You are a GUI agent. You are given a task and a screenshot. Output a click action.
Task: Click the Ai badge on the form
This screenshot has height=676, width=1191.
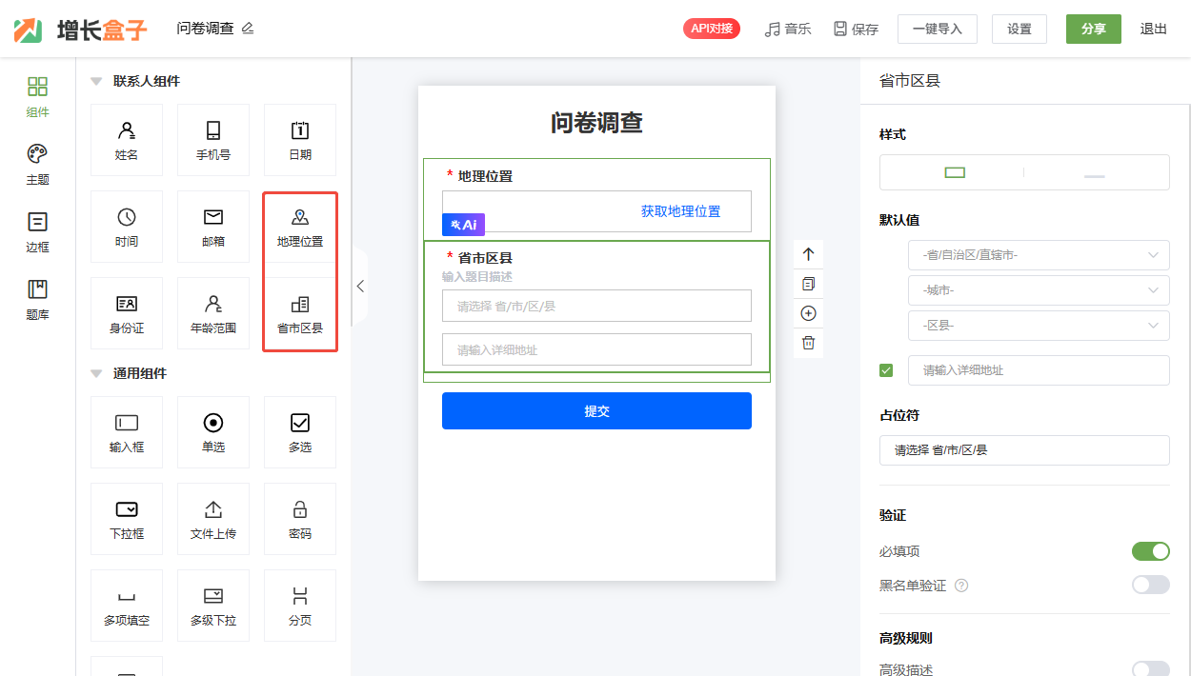(x=463, y=225)
